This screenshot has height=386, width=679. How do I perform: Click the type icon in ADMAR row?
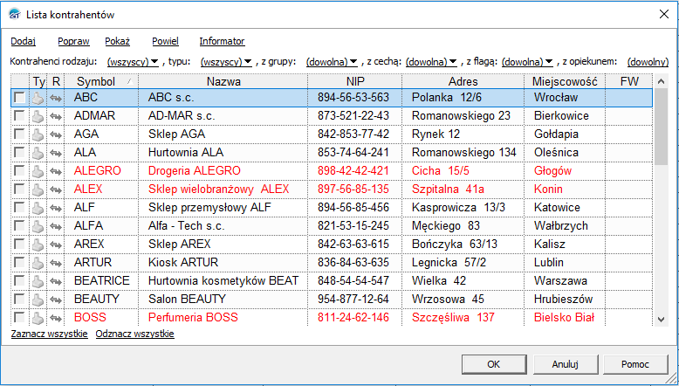[38, 116]
